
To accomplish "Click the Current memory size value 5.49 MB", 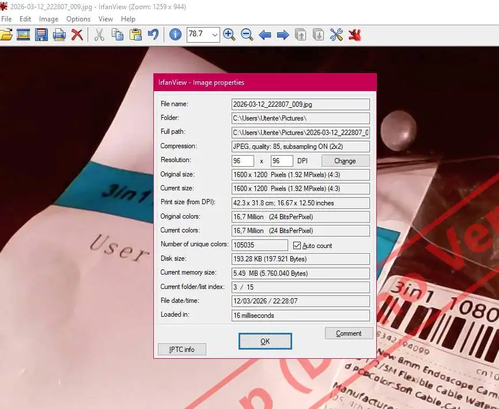I will (x=300, y=273).
